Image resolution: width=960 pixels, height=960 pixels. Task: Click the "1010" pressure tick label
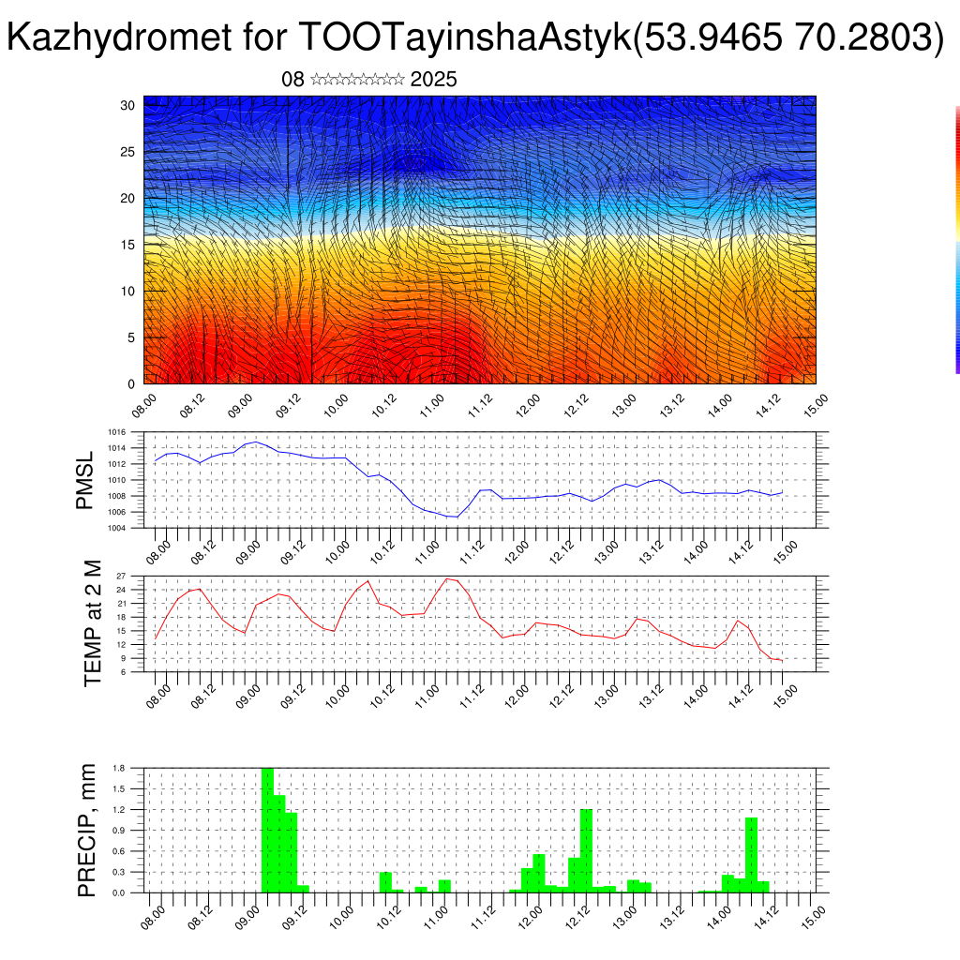point(117,480)
